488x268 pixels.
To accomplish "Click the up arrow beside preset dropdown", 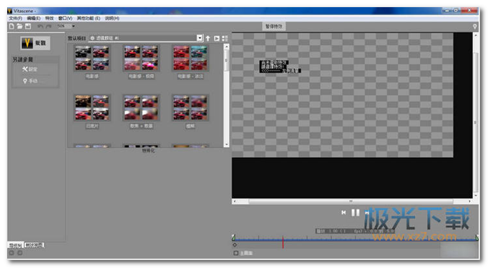I will pyautogui.click(x=208, y=39).
